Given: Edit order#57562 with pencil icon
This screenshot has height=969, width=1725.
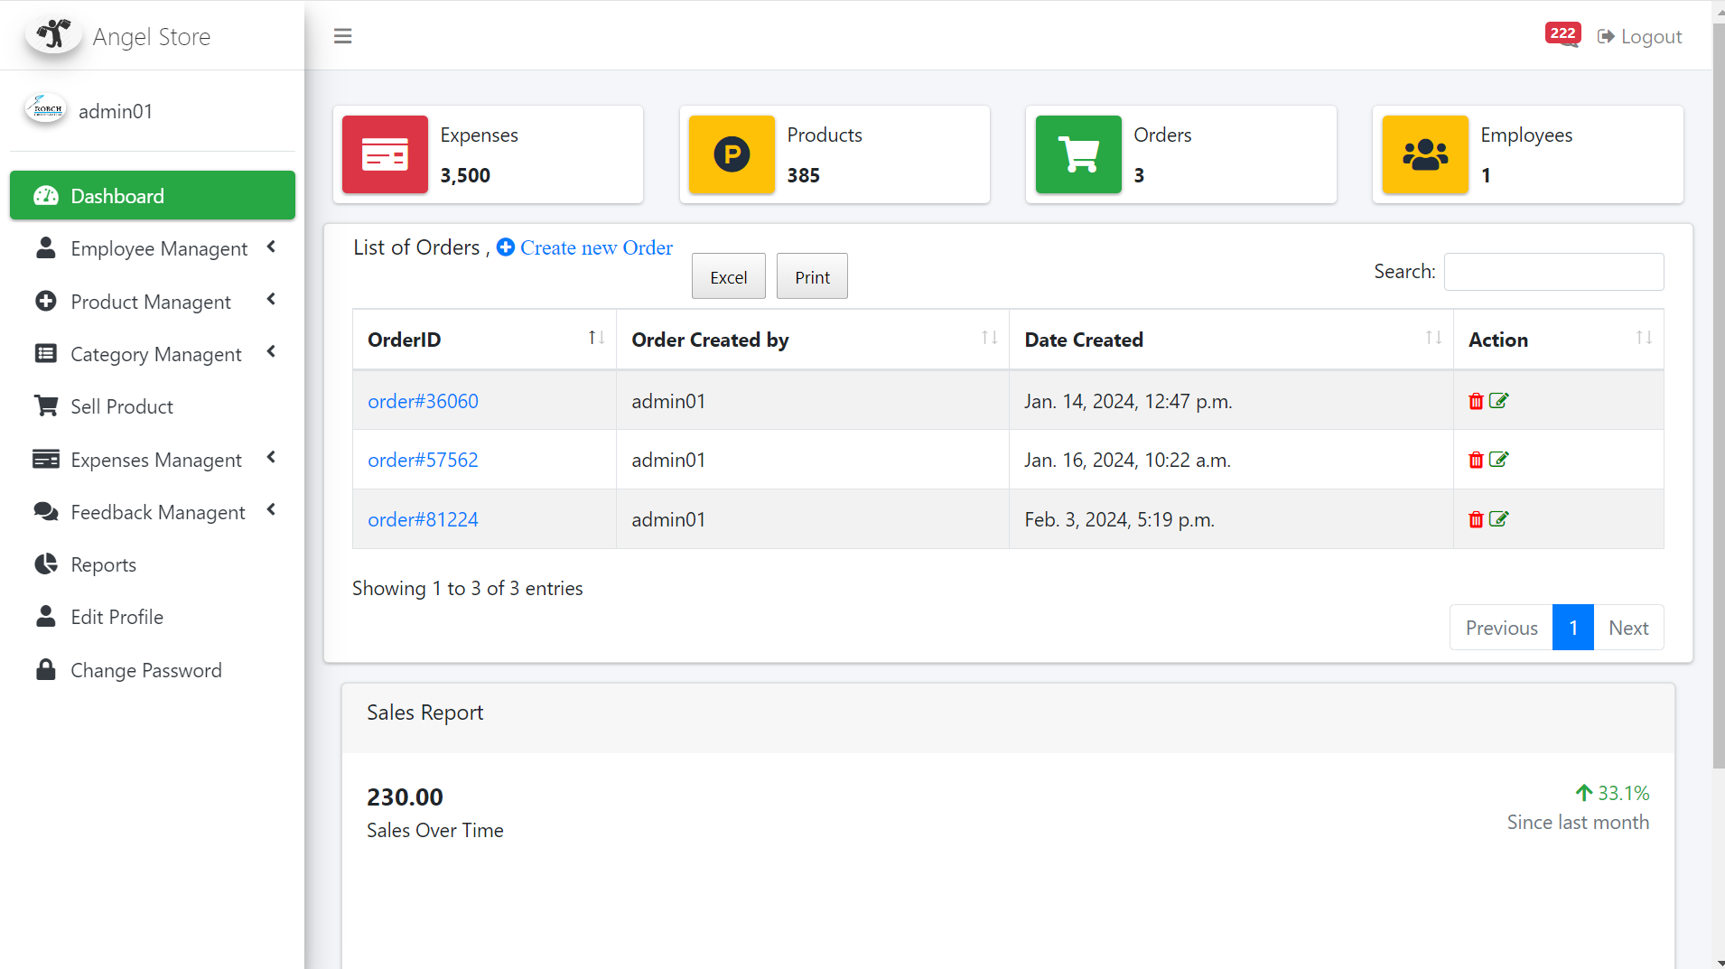Looking at the screenshot, I should coord(1498,459).
